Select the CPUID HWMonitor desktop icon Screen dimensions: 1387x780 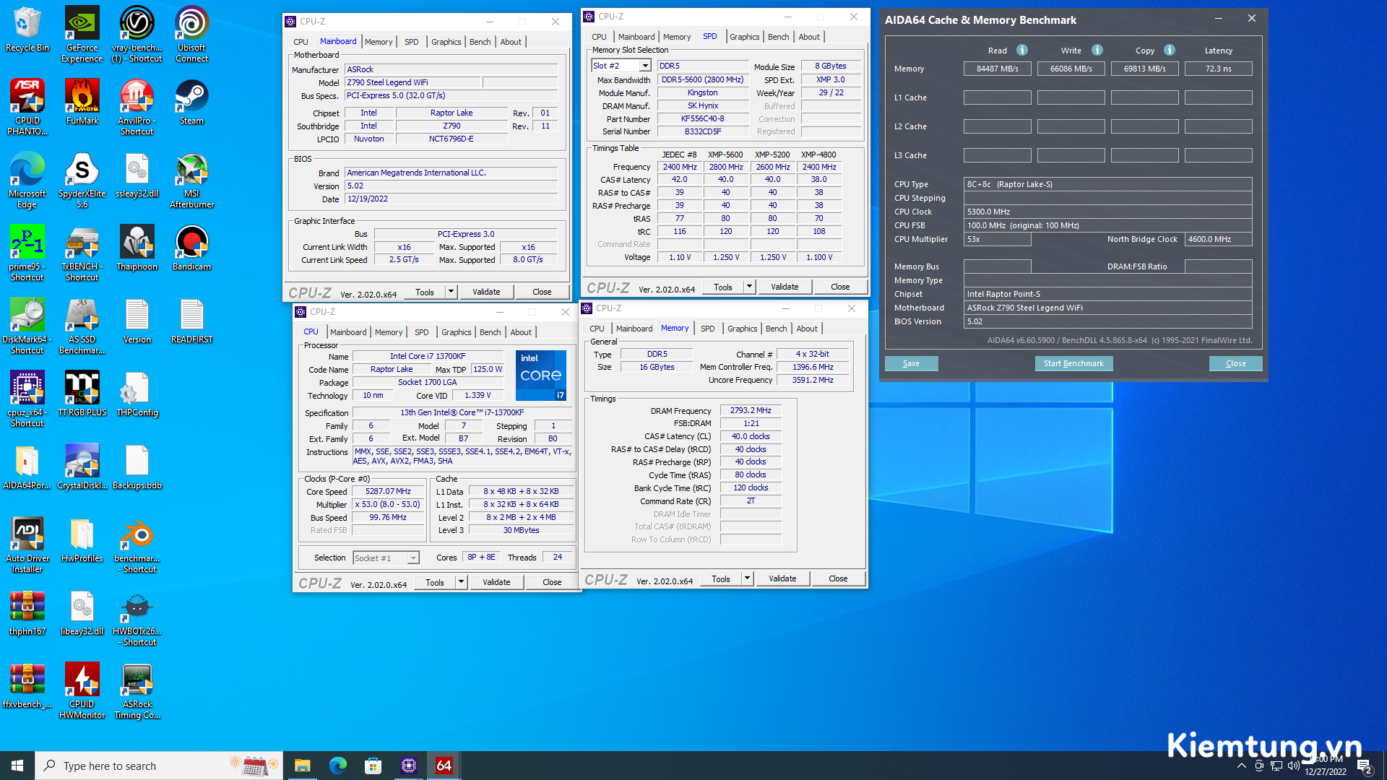point(82,690)
